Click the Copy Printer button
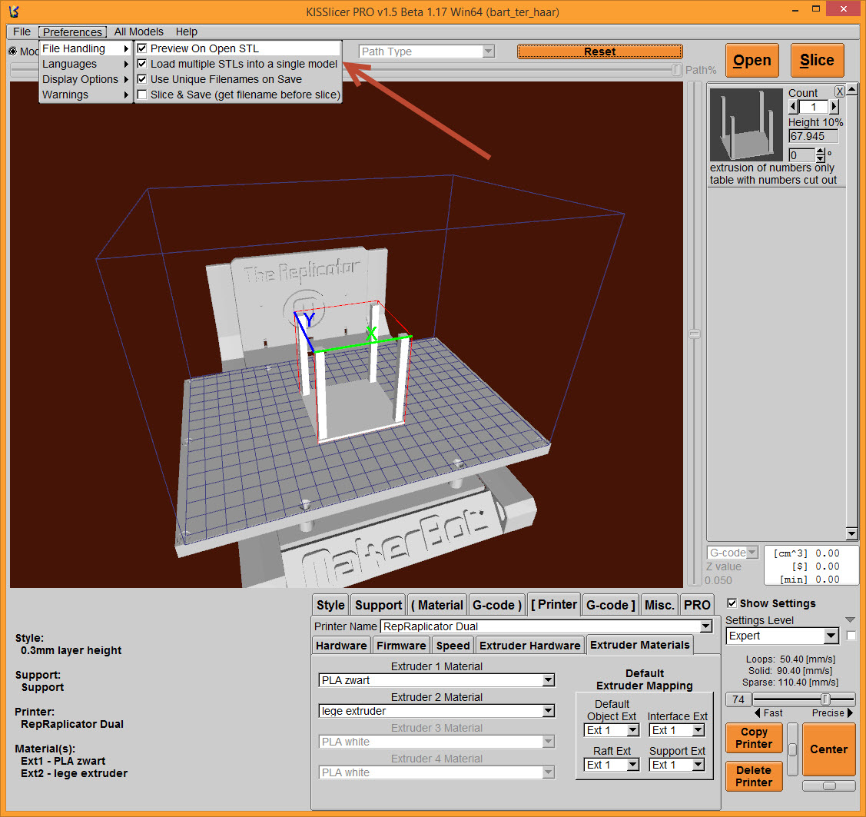Viewport: 866px width, 817px height. point(753,738)
